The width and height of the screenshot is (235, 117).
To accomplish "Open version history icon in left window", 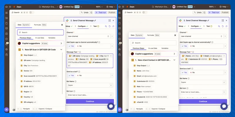I will pos(91,12).
